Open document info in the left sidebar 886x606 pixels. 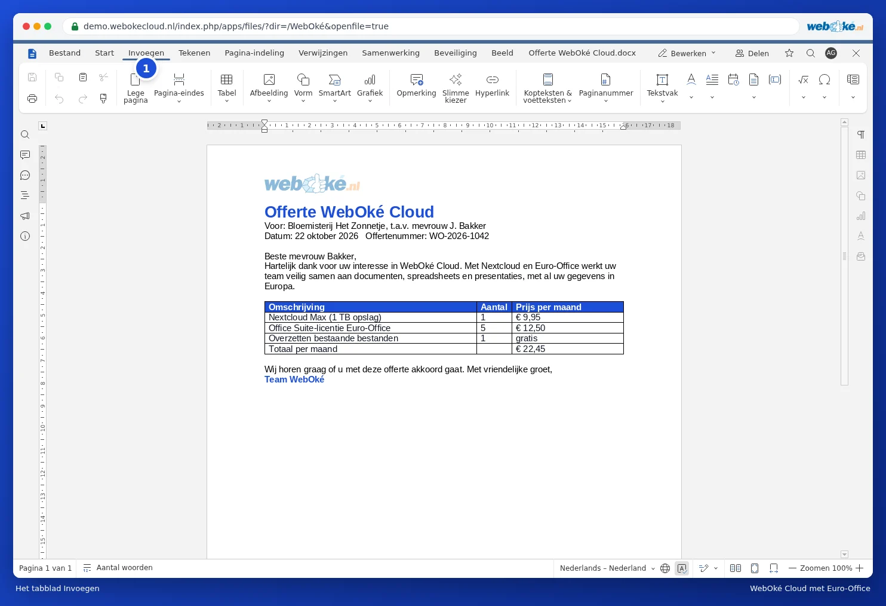[25, 236]
